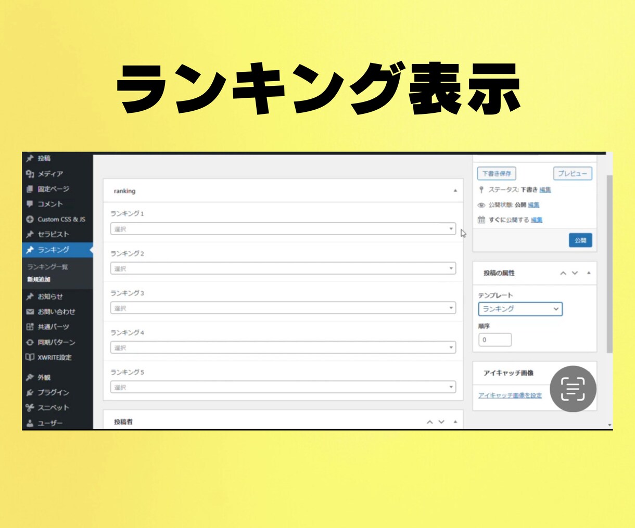Click the brush icon beside 外観

tap(30, 377)
